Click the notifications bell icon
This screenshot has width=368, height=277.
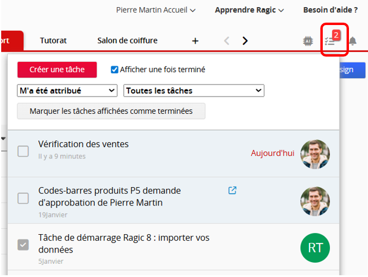click(353, 41)
